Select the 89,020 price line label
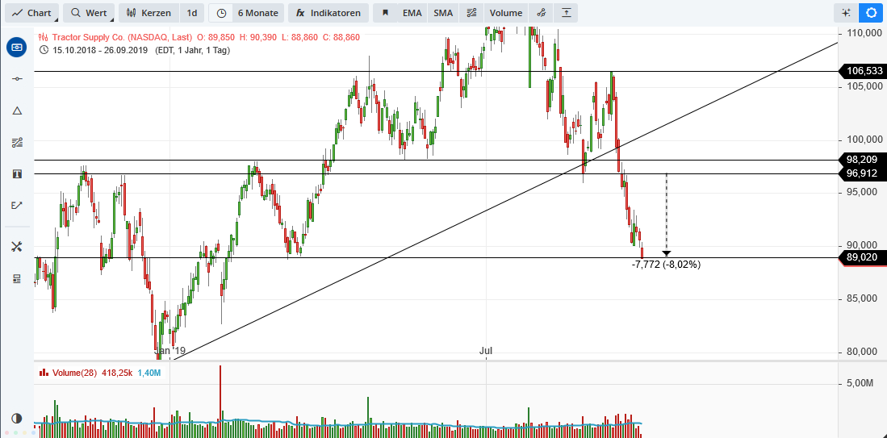The width and height of the screenshot is (887, 438). [x=861, y=257]
